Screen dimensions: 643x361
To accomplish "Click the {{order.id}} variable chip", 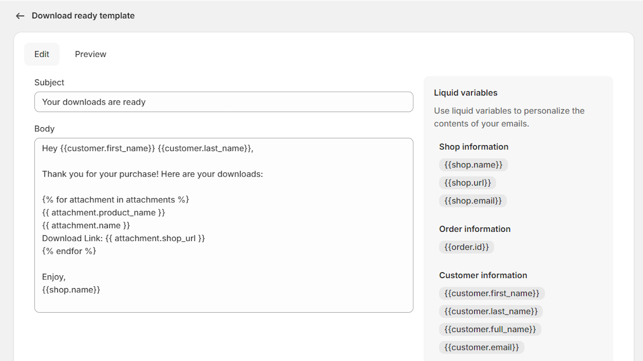I will pyautogui.click(x=466, y=247).
